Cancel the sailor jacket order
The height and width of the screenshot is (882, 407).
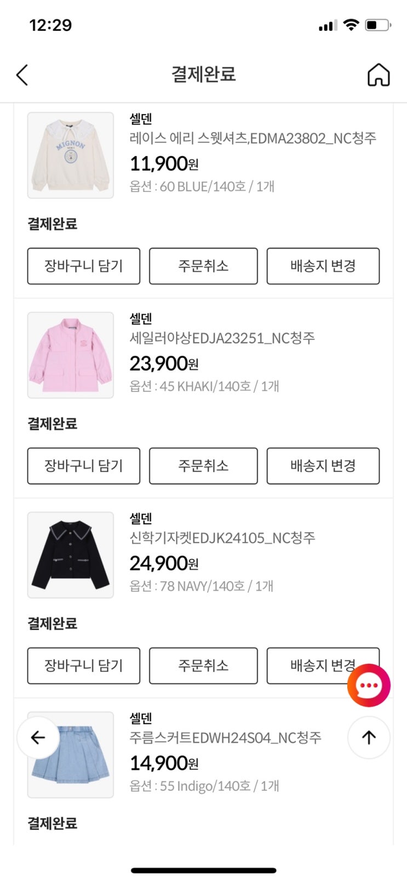(203, 466)
